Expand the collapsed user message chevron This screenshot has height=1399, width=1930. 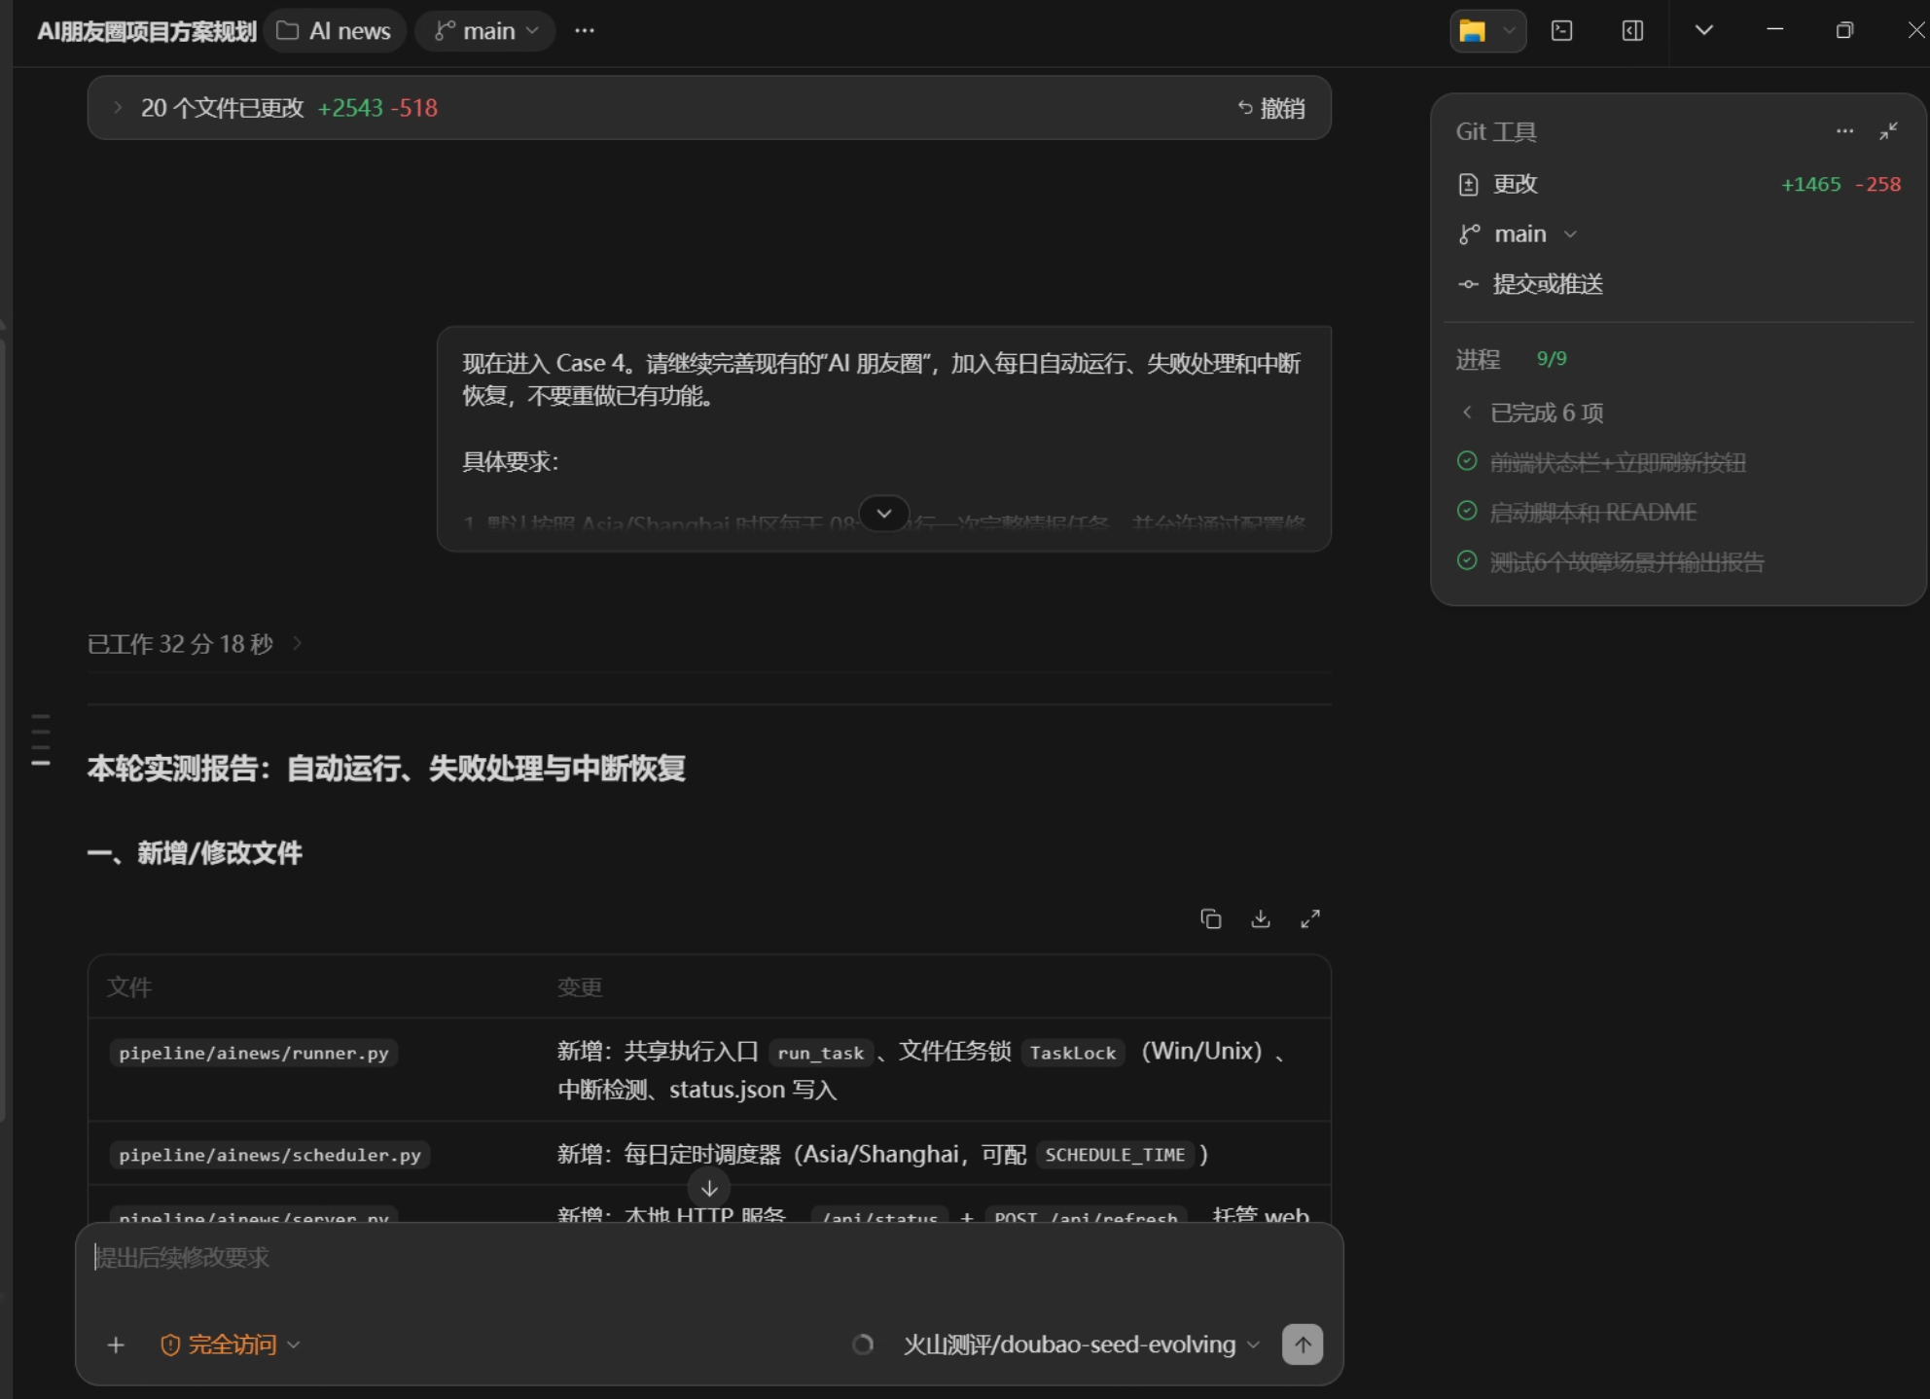pos(883,513)
